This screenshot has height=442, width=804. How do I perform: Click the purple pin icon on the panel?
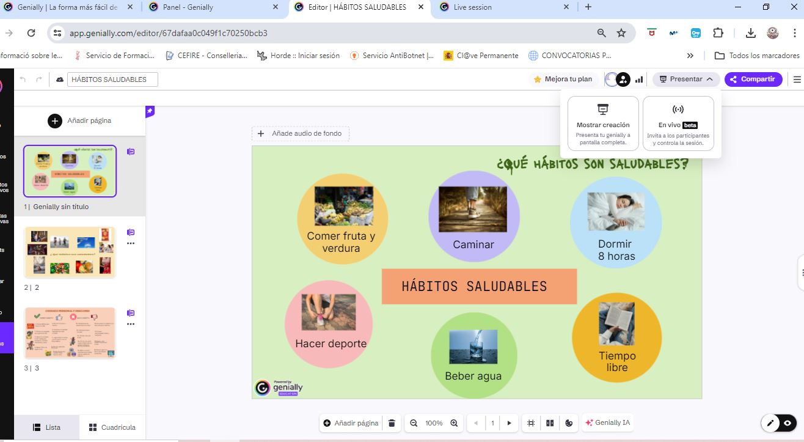click(x=150, y=111)
